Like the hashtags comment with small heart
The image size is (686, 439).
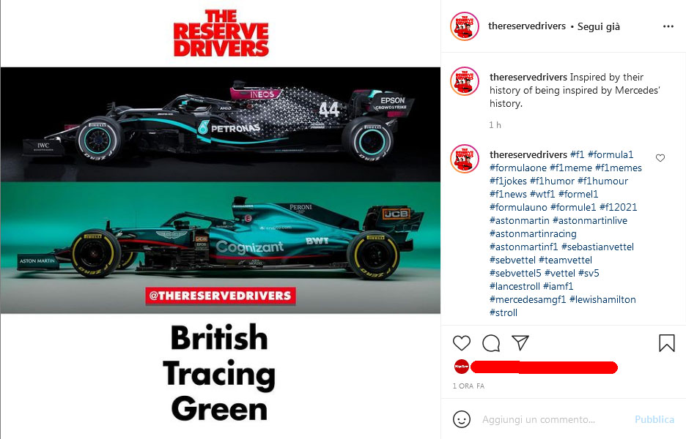(660, 158)
